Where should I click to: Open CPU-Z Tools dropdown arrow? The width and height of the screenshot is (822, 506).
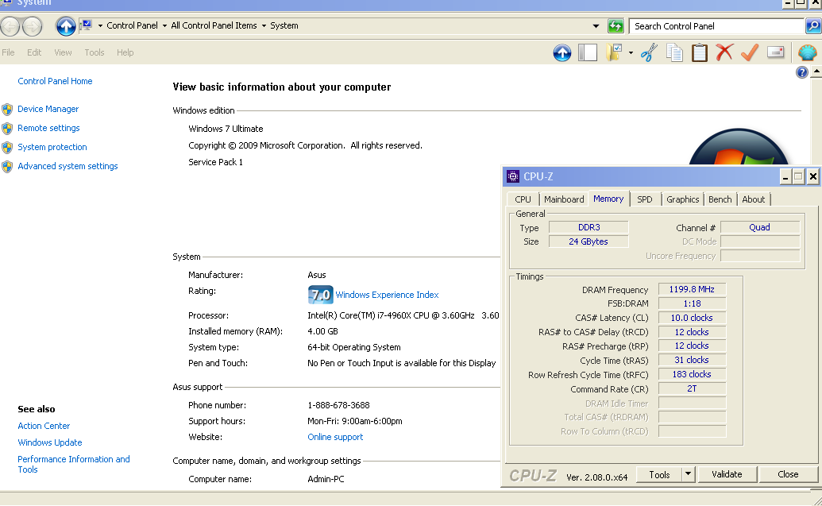tap(688, 474)
